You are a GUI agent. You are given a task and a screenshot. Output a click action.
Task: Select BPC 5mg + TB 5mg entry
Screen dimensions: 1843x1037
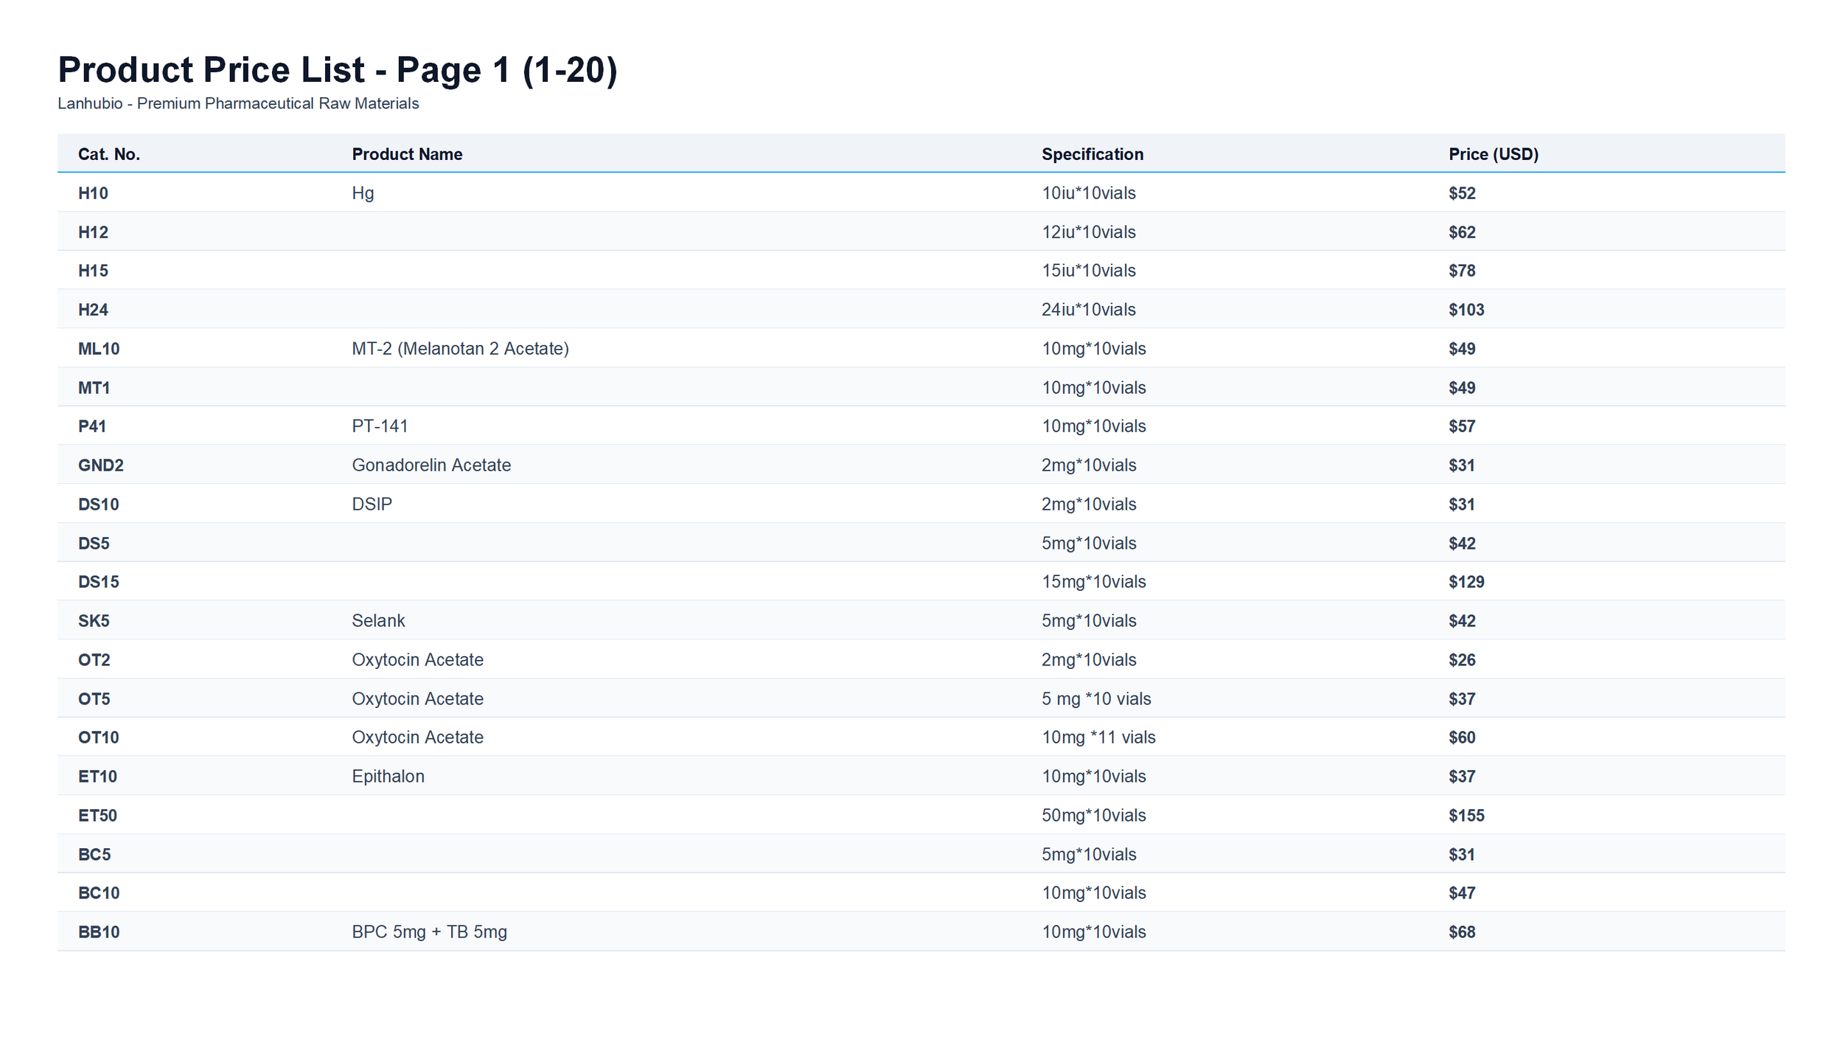point(429,932)
